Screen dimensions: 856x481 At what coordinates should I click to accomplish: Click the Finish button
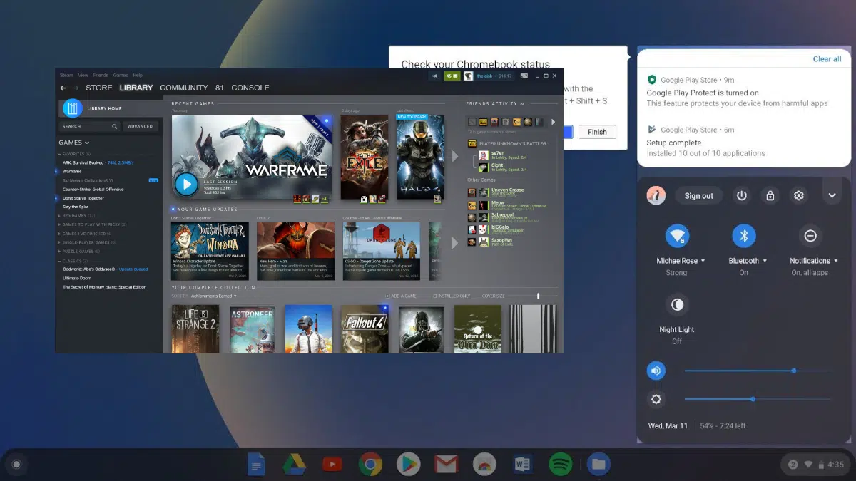tap(597, 132)
